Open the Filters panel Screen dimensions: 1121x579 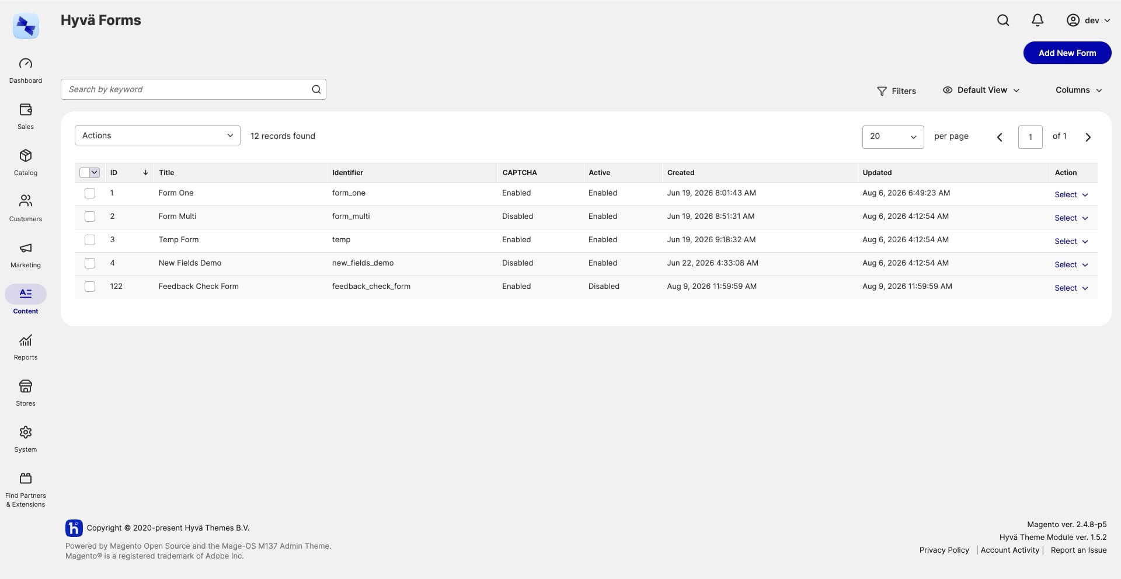[896, 91]
